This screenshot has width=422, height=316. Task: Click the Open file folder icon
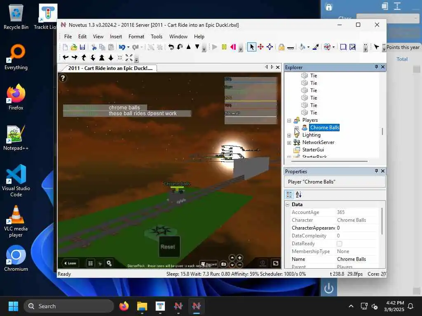74,47
